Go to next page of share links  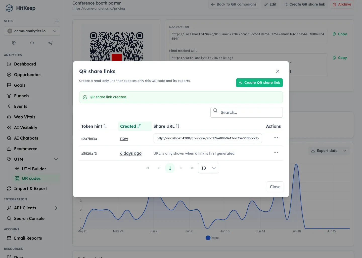(181, 168)
